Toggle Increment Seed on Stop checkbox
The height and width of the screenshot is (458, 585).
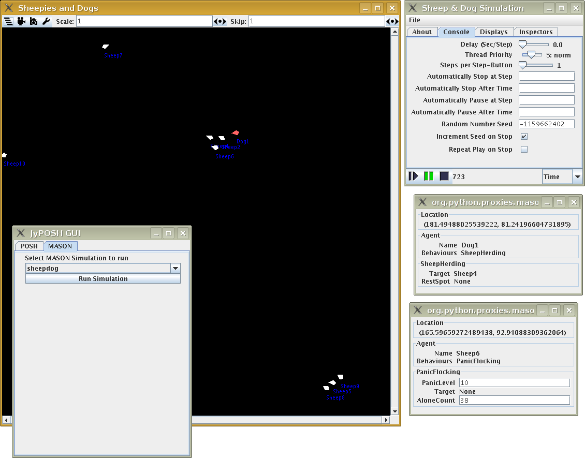(x=524, y=137)
